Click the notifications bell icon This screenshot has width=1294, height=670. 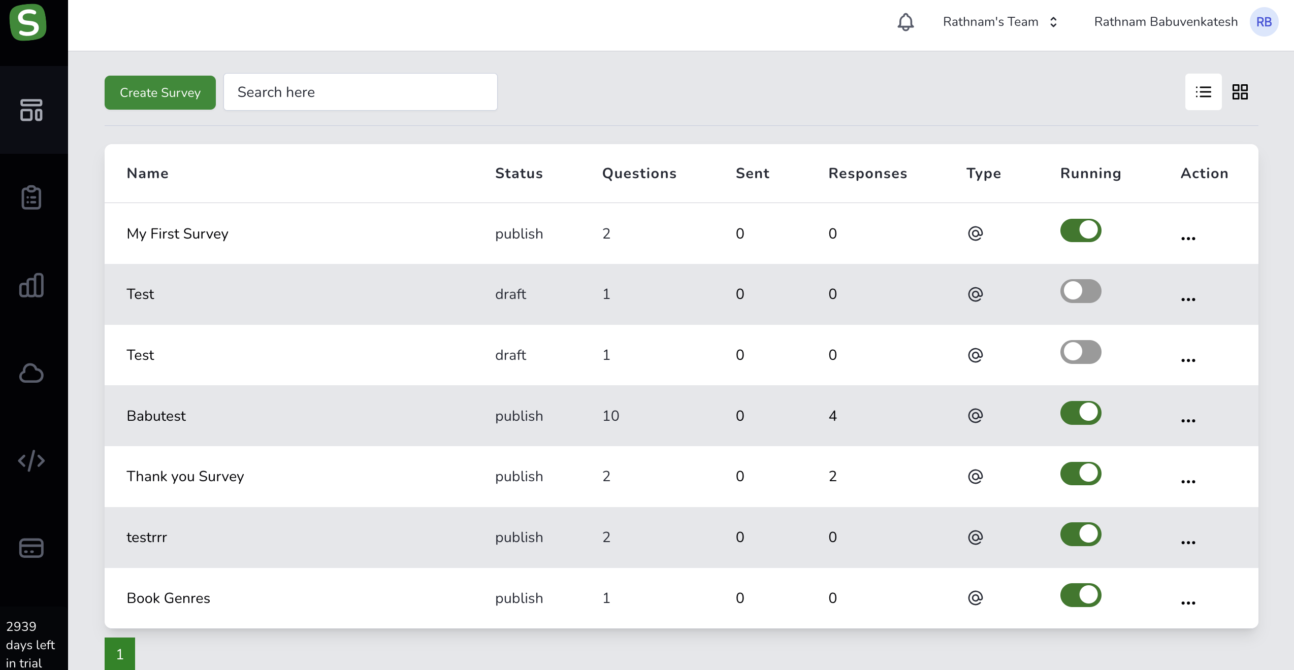(905, 22)
